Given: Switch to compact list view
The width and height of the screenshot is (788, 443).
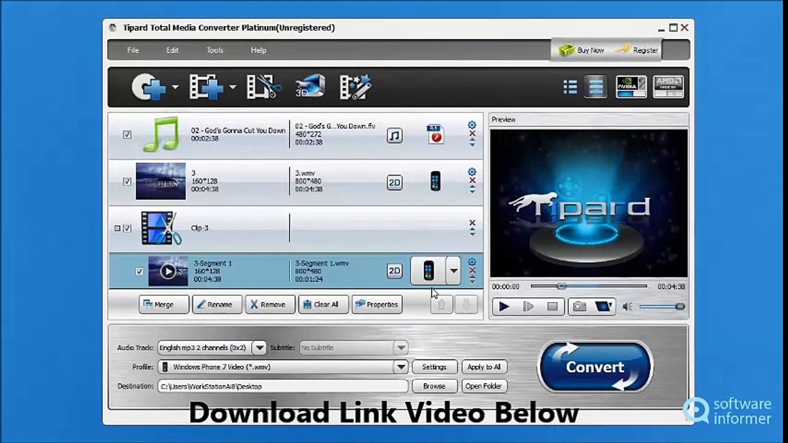Looking at the screenshot, I should coord(570,87).
